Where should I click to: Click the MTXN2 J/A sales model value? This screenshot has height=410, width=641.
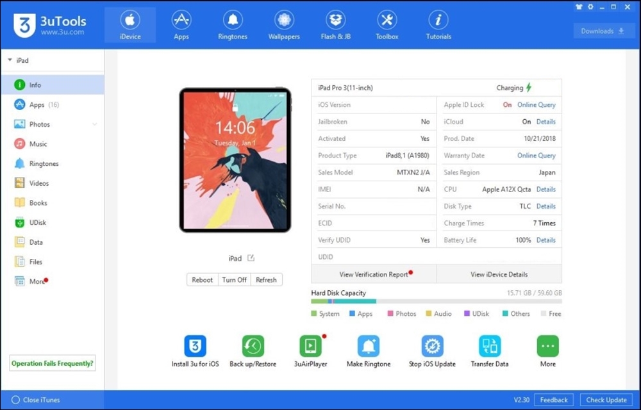click(x=413, y=172)
